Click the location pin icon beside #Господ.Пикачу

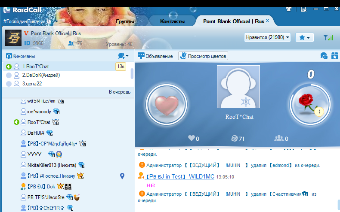[x=122, y=176]
